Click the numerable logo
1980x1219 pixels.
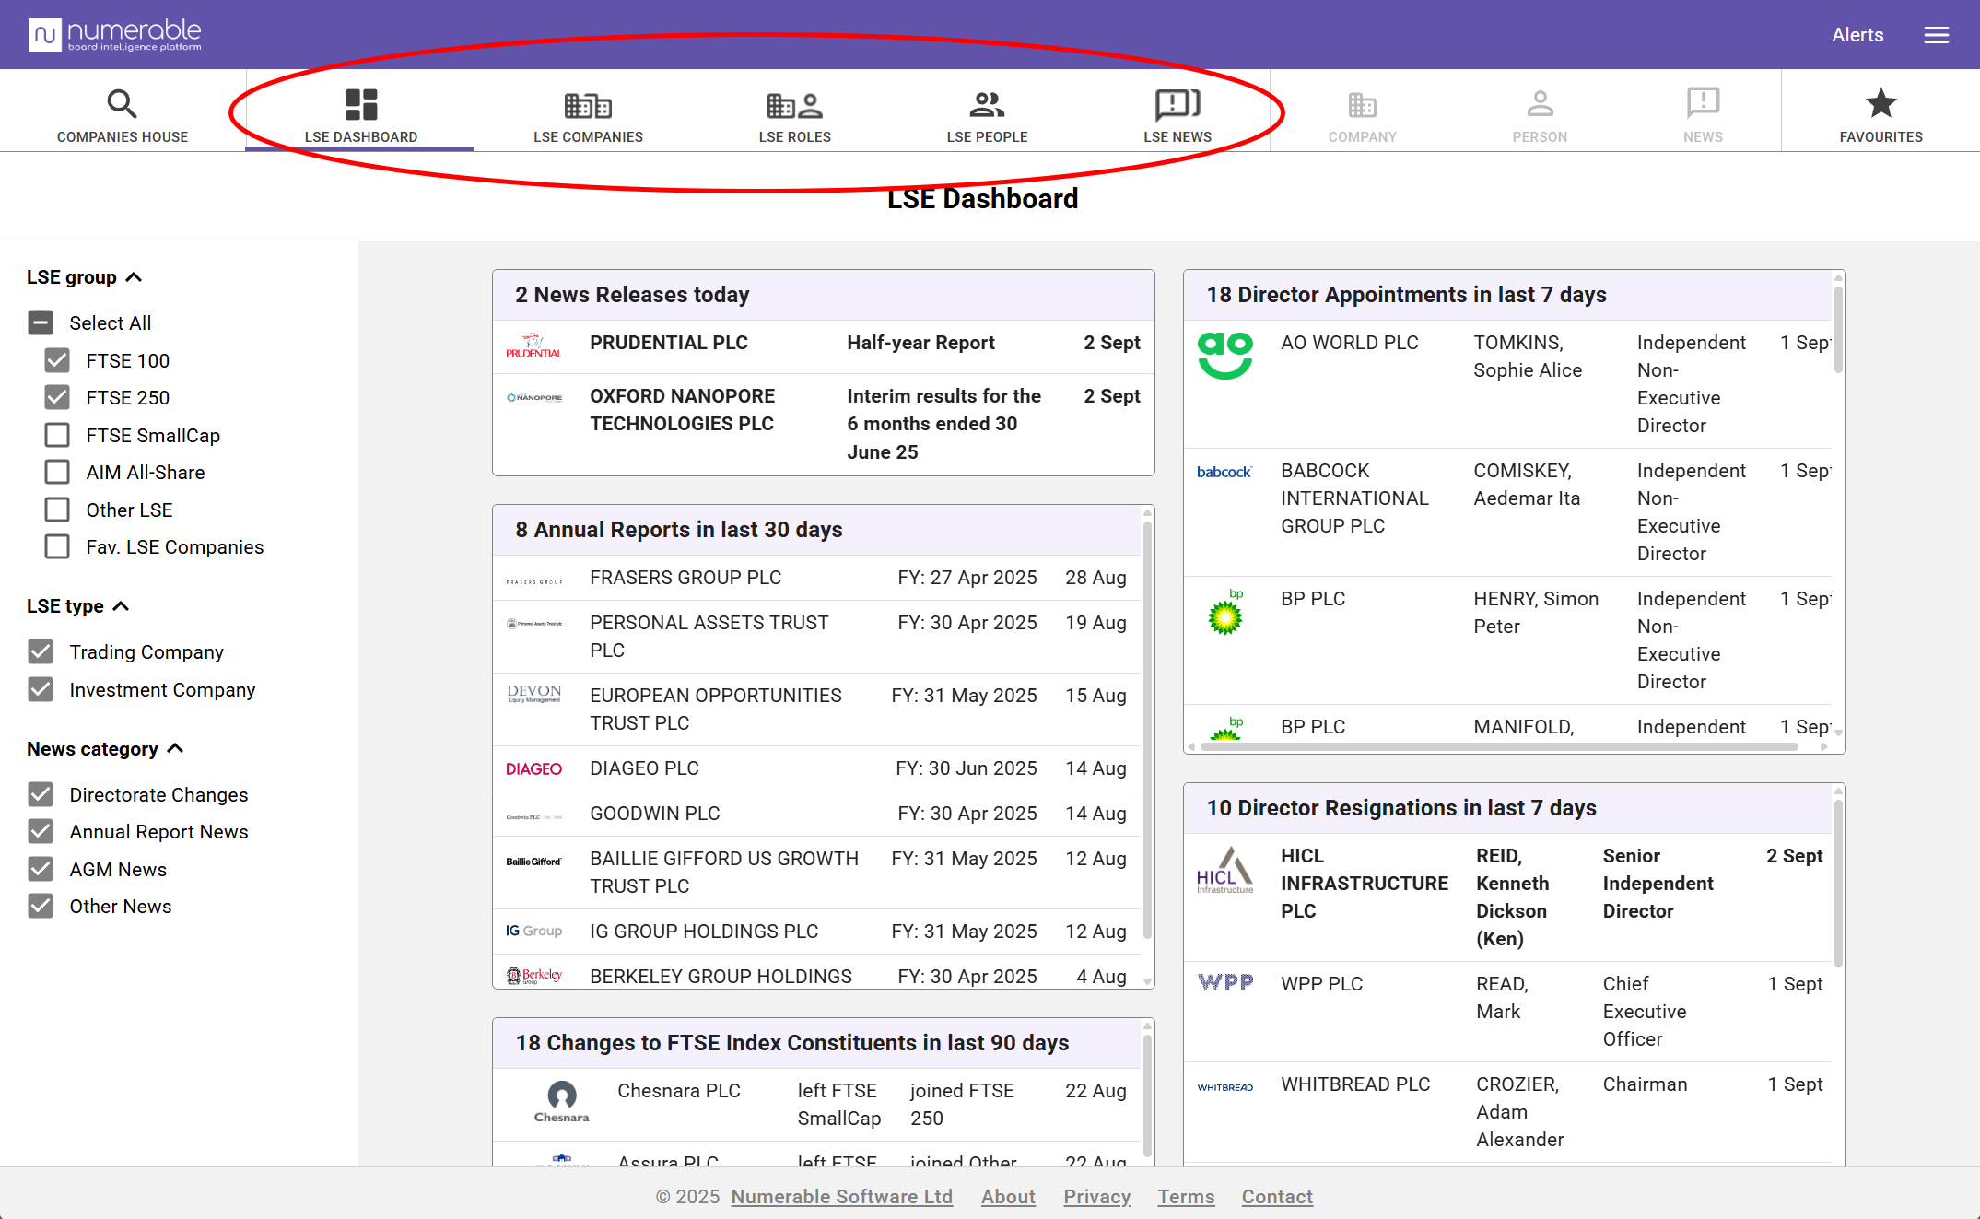point(115,35)
